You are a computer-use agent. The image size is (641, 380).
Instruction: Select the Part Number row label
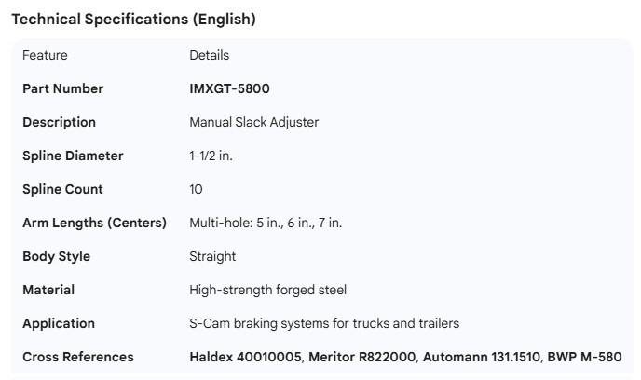(x=62, y=88)
